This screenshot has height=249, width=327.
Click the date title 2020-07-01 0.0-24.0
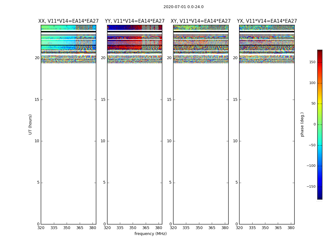click(x=183, y=7)
